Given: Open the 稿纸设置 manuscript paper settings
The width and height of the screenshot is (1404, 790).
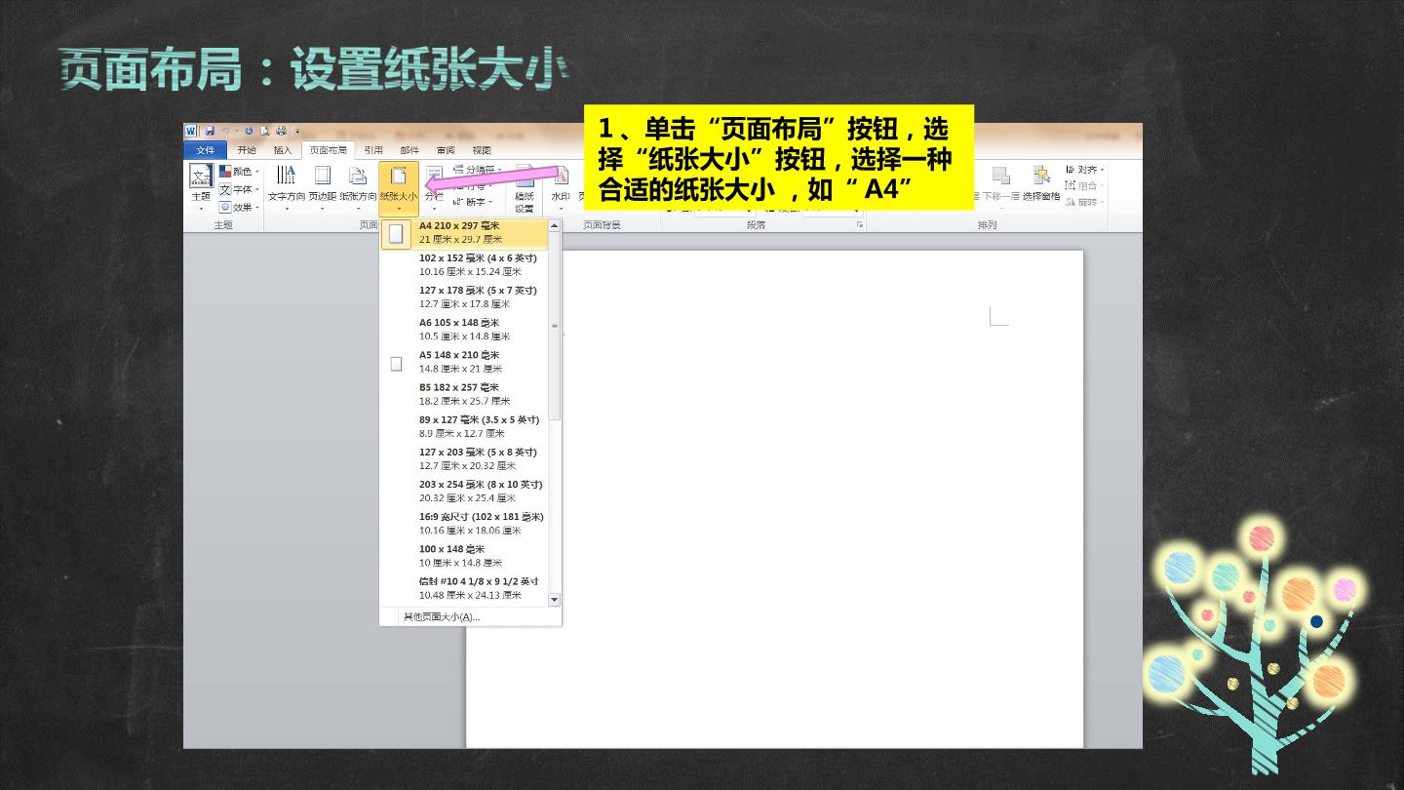Looking at the screenshot, I should [x=525, y=188].
